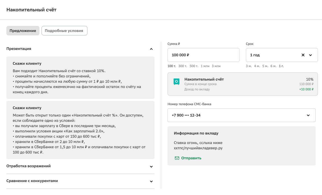Choose the 300 т. quick amount
322x195 pixels.
183,66
